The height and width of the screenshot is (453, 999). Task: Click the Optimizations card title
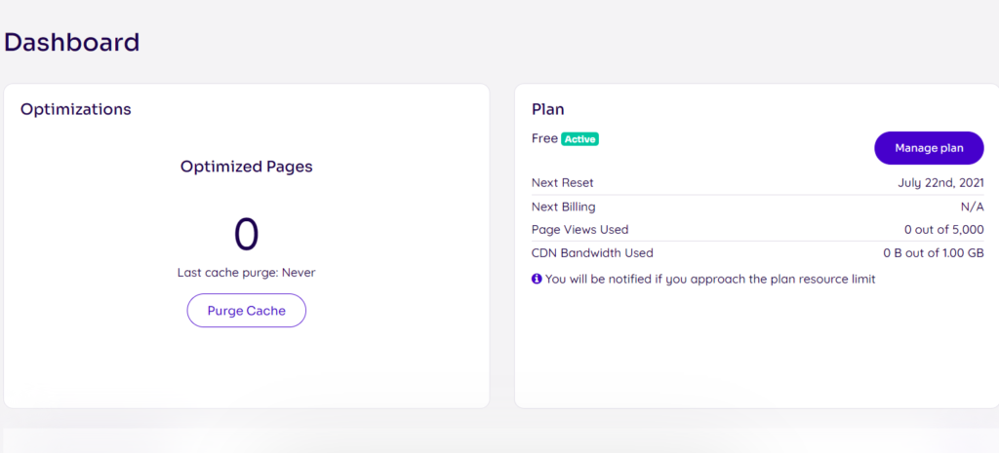76,109
